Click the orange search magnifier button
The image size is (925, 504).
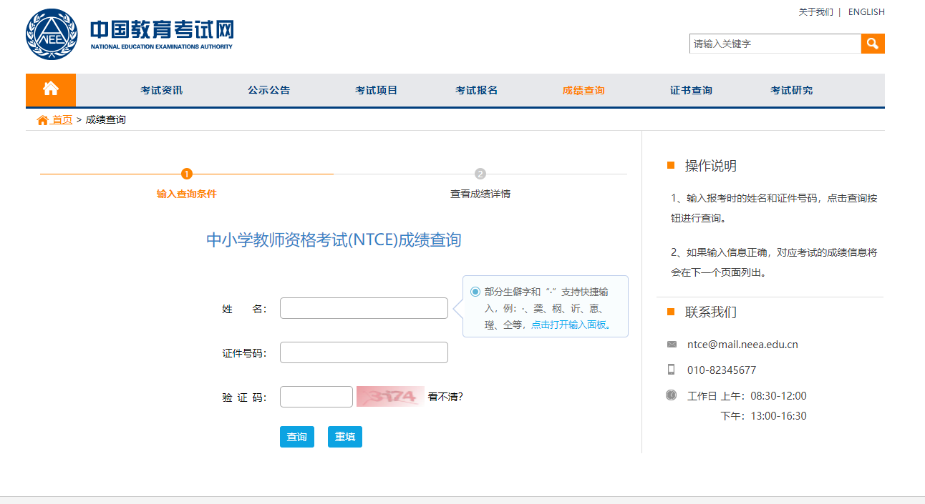tap(873, 44)
